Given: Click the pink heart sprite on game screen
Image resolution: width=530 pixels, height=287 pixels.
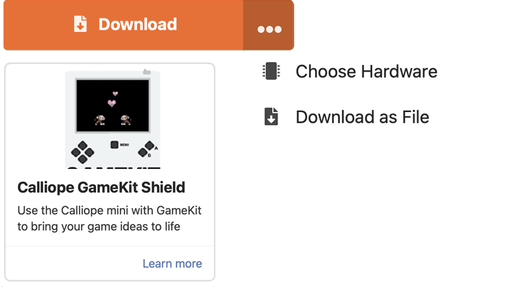Looking at the screenshot, I should tap(111, 103).
